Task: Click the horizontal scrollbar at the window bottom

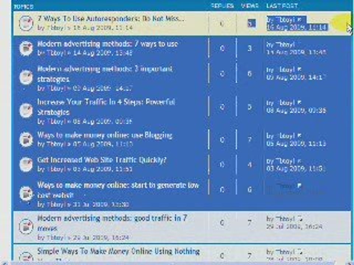Action: click(x=177, y=264)
